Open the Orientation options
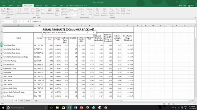This screenshot has width=197, height=110. pyautogui.click(x=26, y=11)
